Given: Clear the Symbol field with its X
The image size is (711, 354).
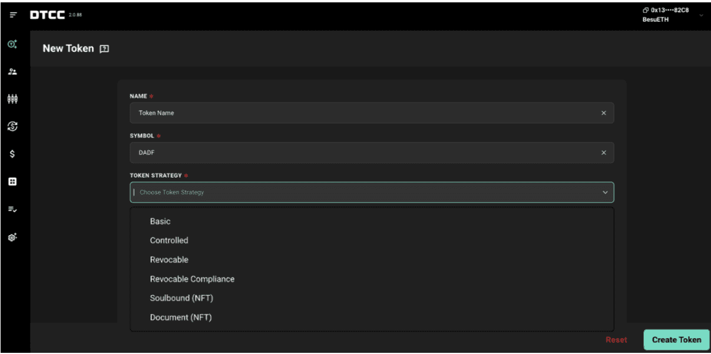Looking at the screenshot, I should (x=603, y=153).
